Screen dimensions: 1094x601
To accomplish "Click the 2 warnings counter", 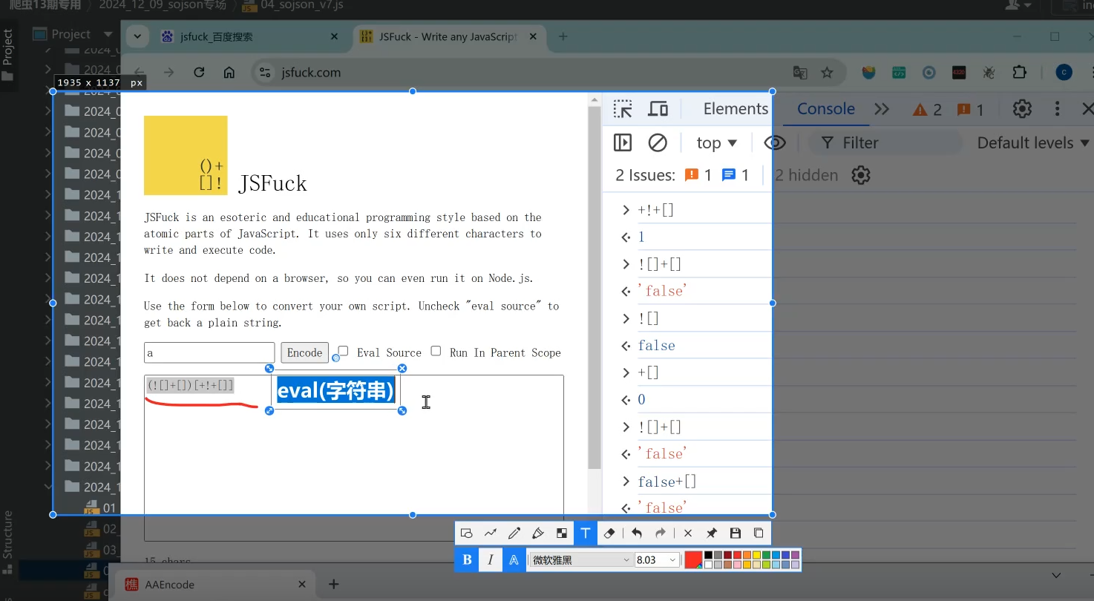I will [927, 110].
